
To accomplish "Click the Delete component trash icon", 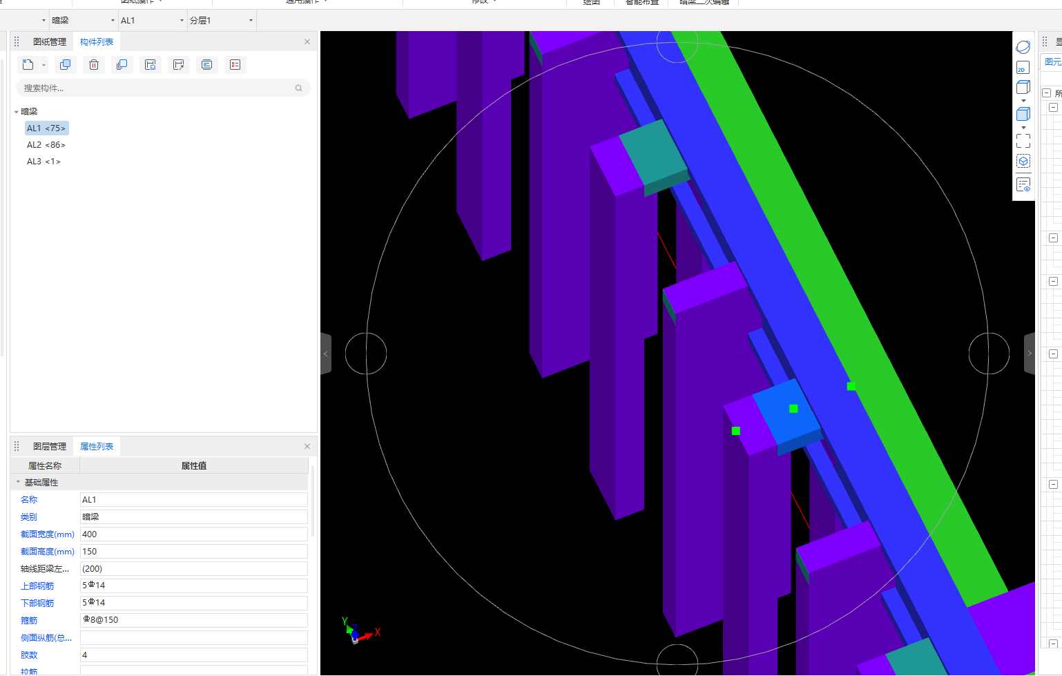I will [94, 65].
